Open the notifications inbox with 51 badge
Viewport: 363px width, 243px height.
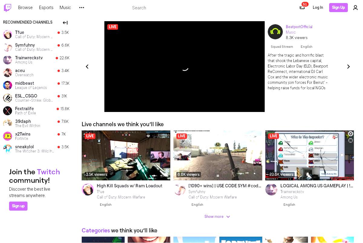tap(302, 7)
